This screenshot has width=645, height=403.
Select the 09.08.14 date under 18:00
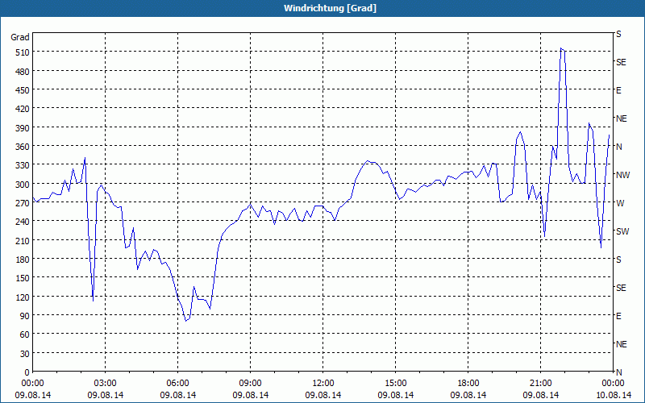[x=468, y=395]
